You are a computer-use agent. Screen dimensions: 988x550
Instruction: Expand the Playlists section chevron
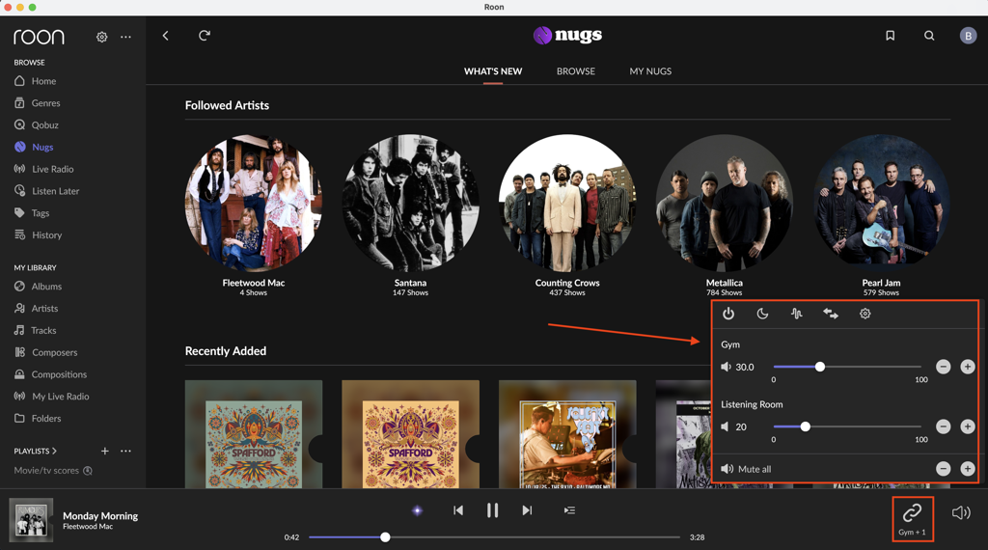click(x=55, y=451)
